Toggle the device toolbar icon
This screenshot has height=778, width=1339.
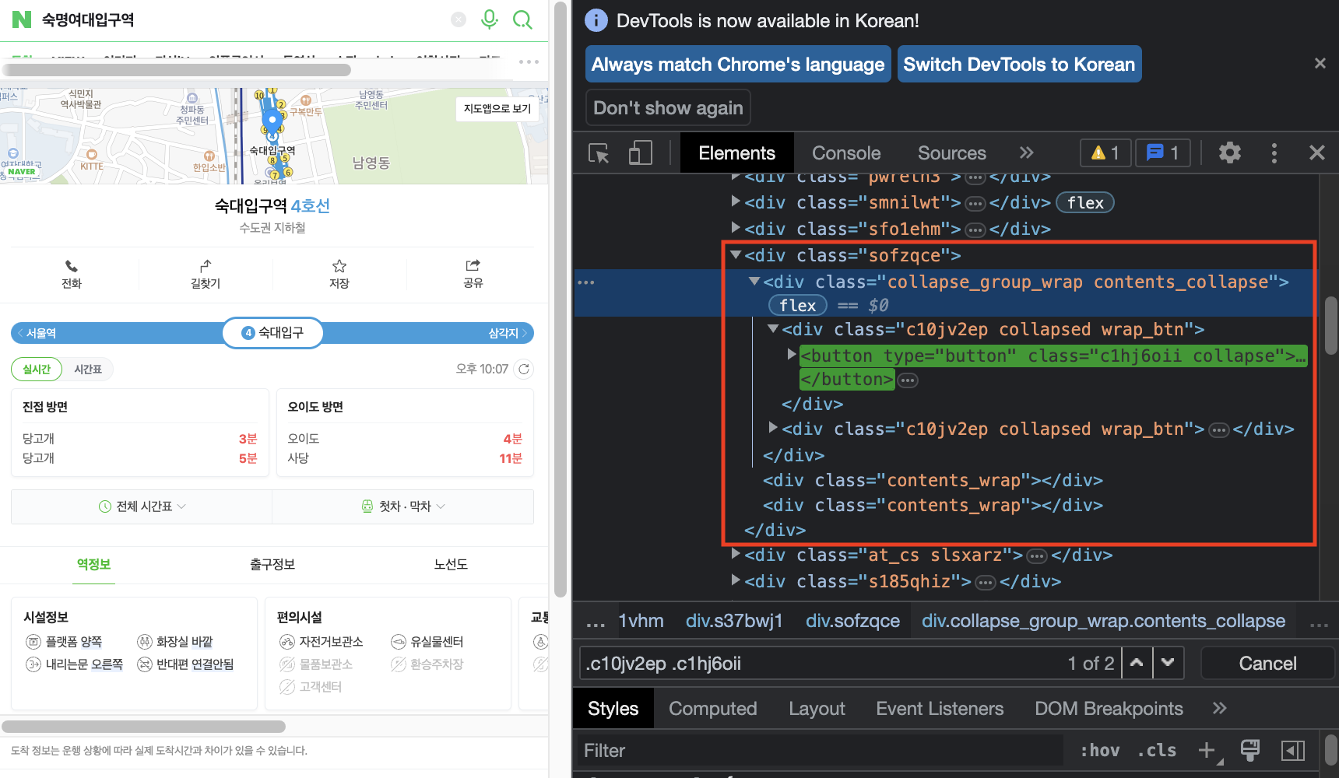(x=640, y=152)
